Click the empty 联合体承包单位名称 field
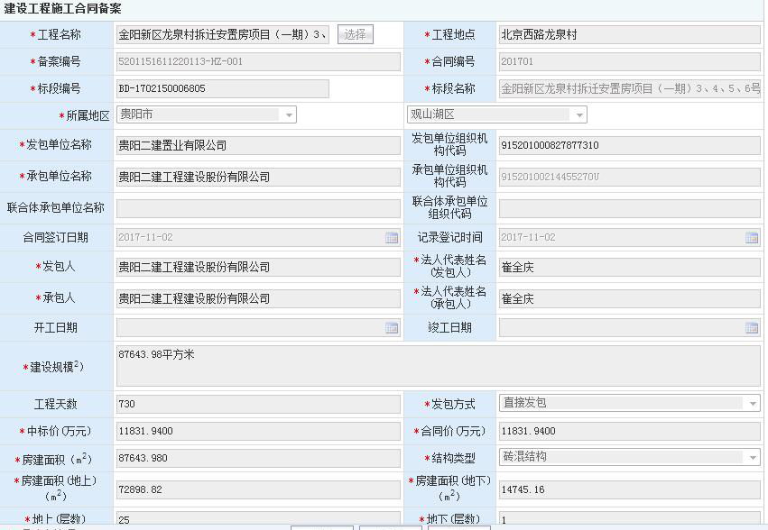The image size is (768, 530). coord(257,208)
